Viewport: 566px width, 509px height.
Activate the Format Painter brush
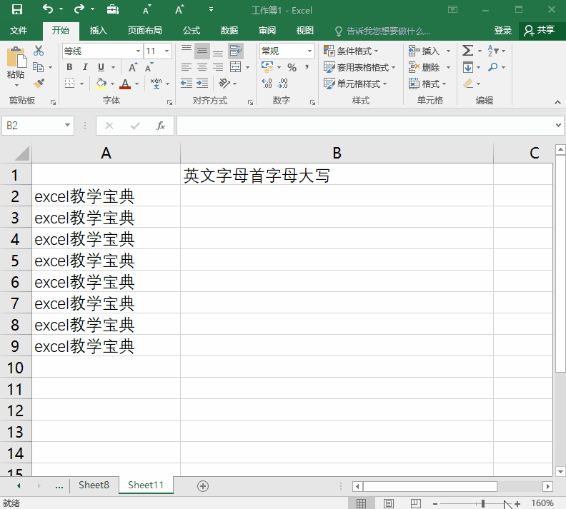click(x=39, y=84)
